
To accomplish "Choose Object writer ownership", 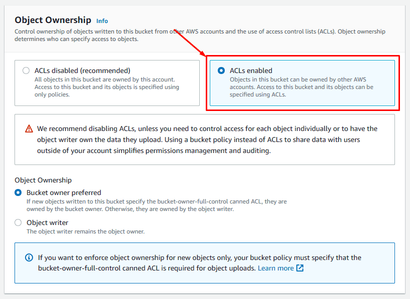I will [18, 222].
